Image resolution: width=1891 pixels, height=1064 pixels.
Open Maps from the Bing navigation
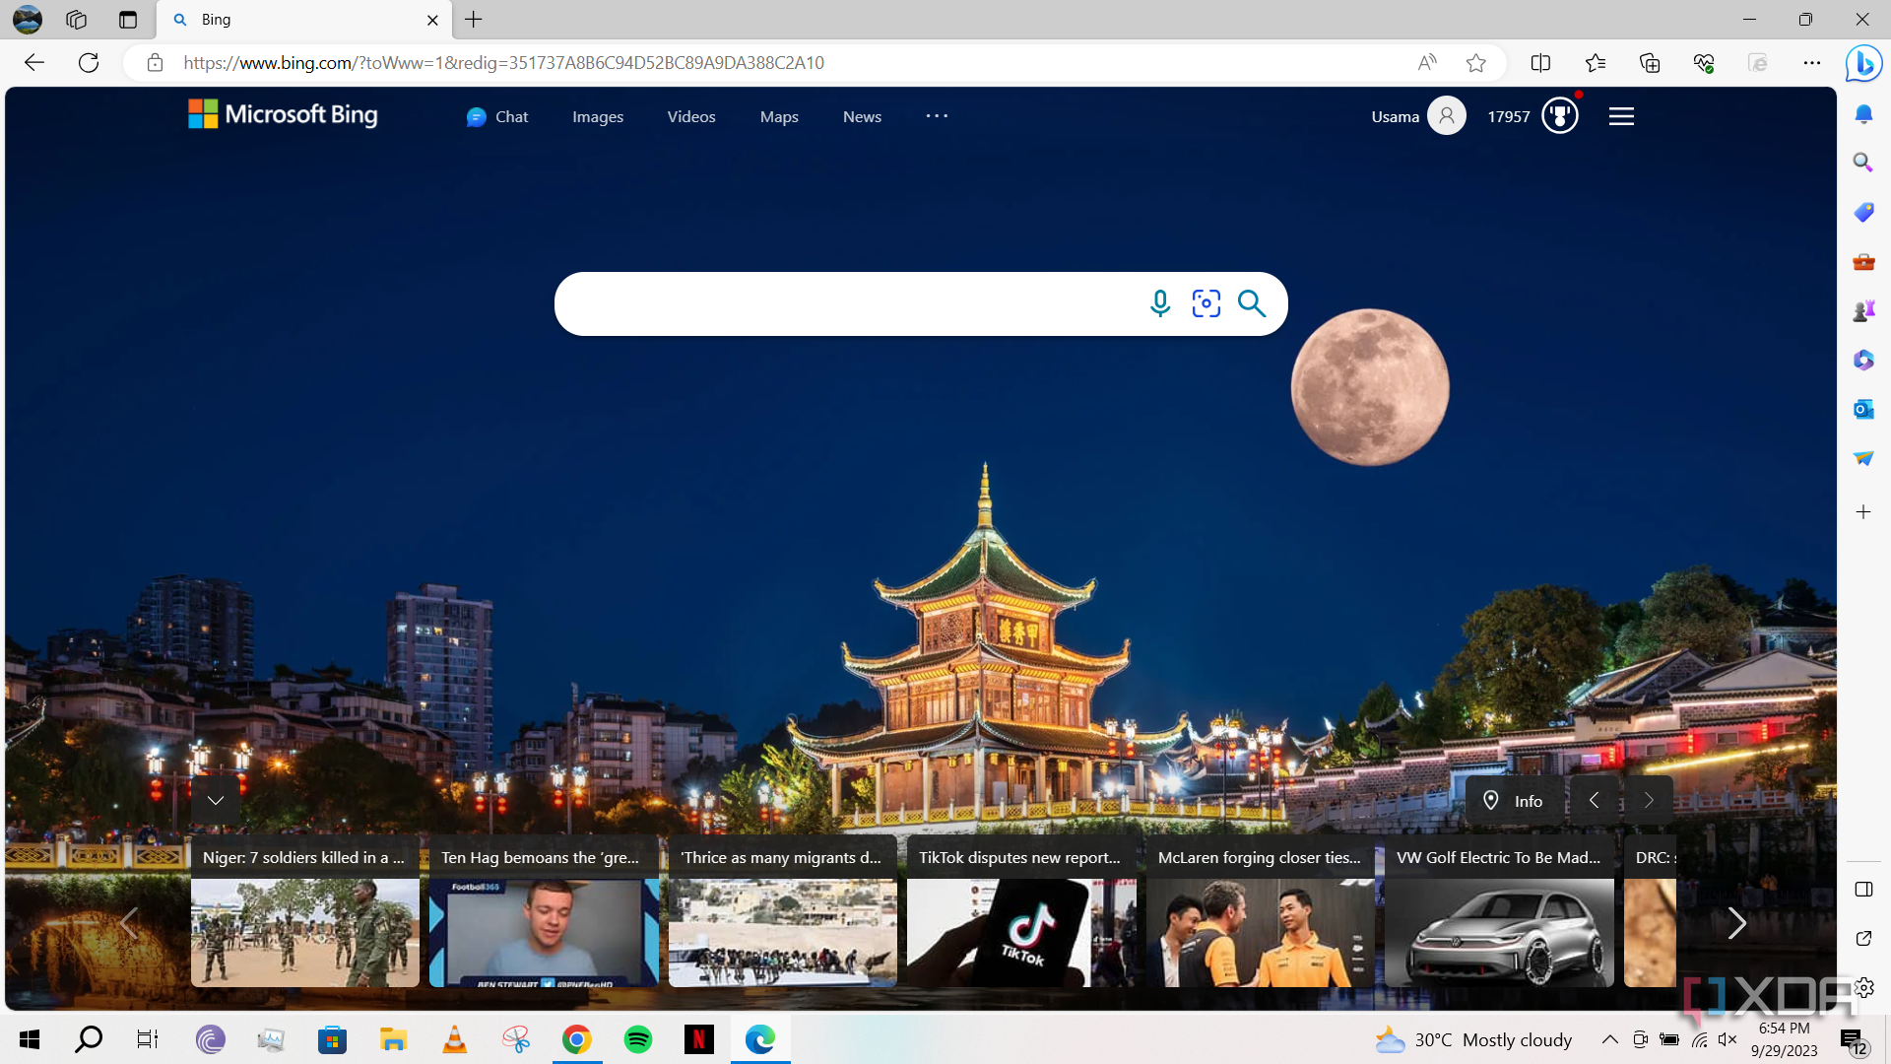778,116
